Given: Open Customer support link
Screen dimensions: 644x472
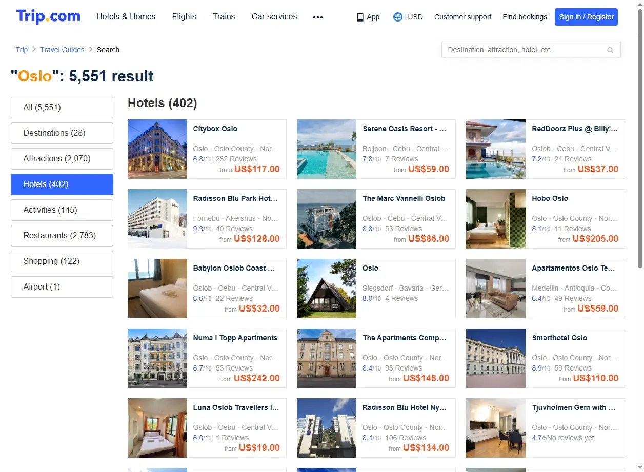Looking at the screenshot, I should click(x=462, y=17).
